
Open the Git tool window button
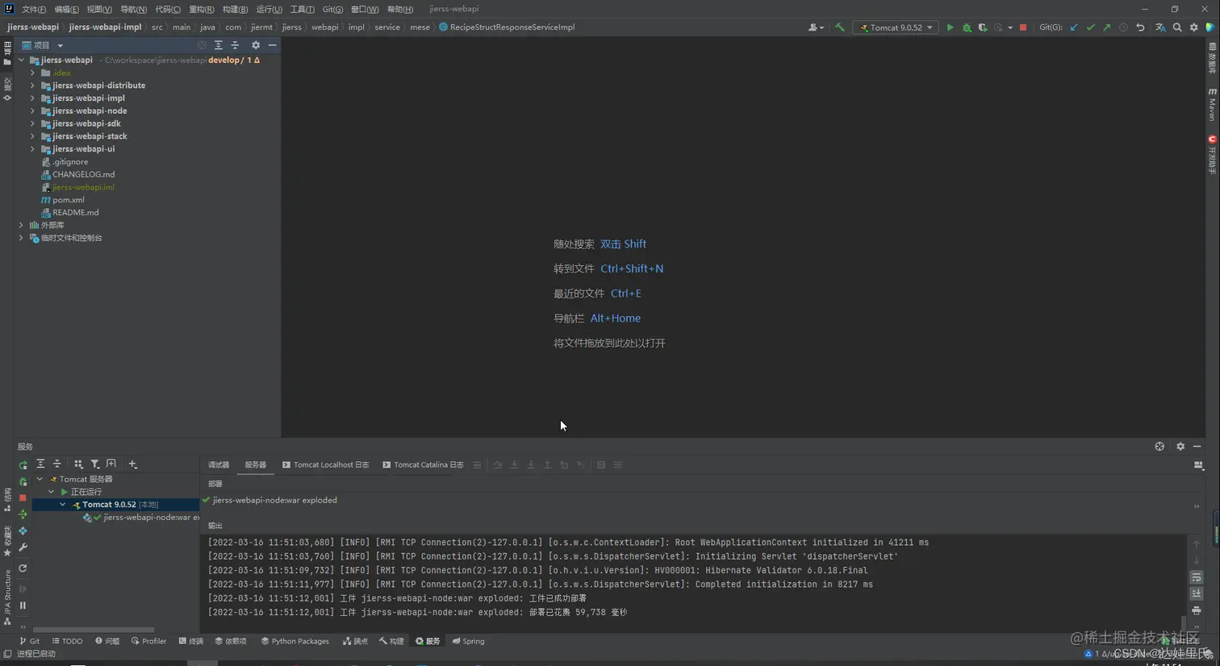click(30, 642)
